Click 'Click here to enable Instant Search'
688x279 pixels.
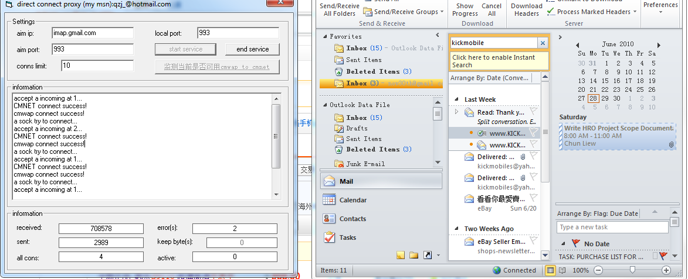[499, 61]
